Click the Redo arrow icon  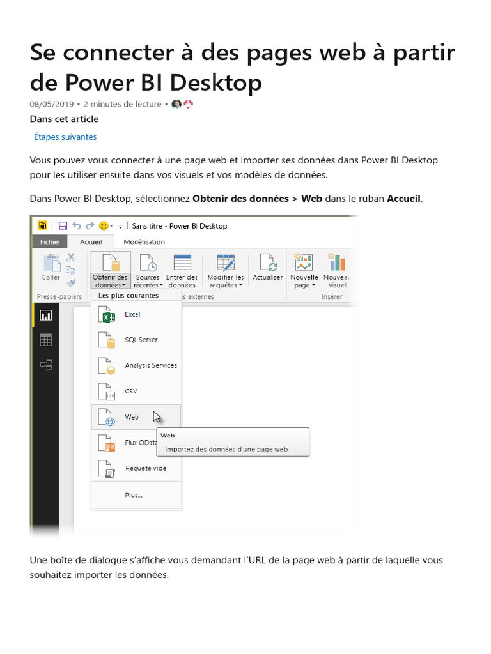click(90, 225)
